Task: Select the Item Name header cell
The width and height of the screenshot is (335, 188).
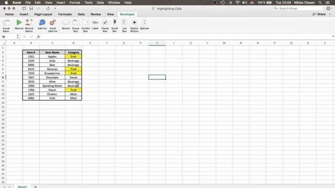Action: click(52, 52)
